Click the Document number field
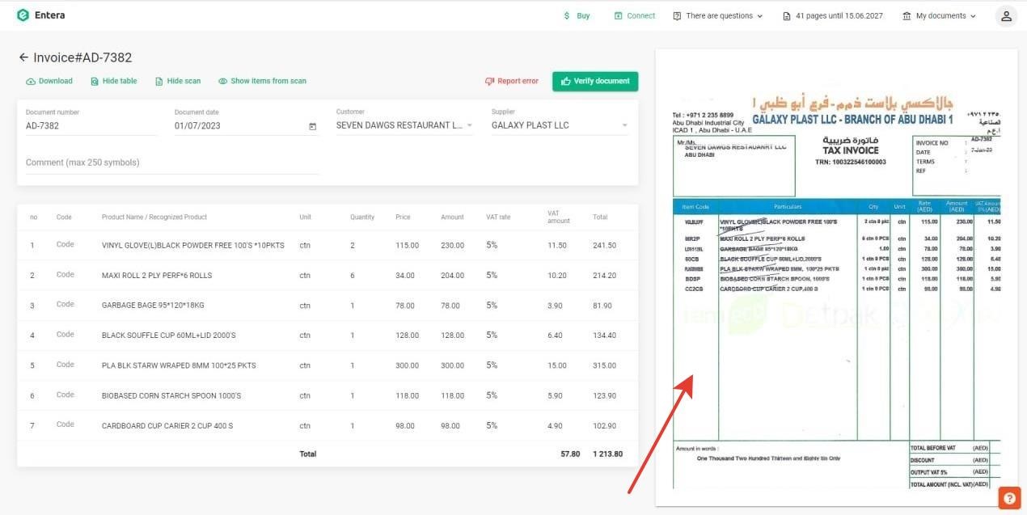Image resolution: width=1027 pixels, height=515 pixels. point(89,126)
